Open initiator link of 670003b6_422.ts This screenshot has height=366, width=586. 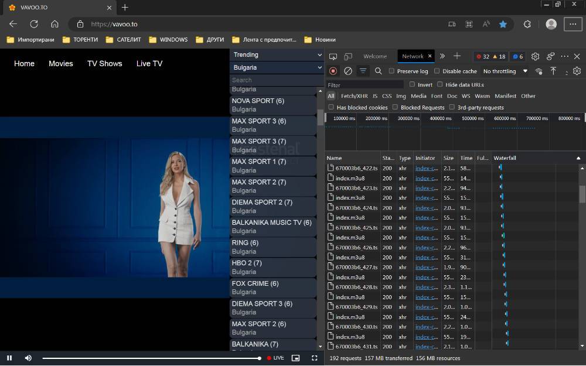click(427, 169)
